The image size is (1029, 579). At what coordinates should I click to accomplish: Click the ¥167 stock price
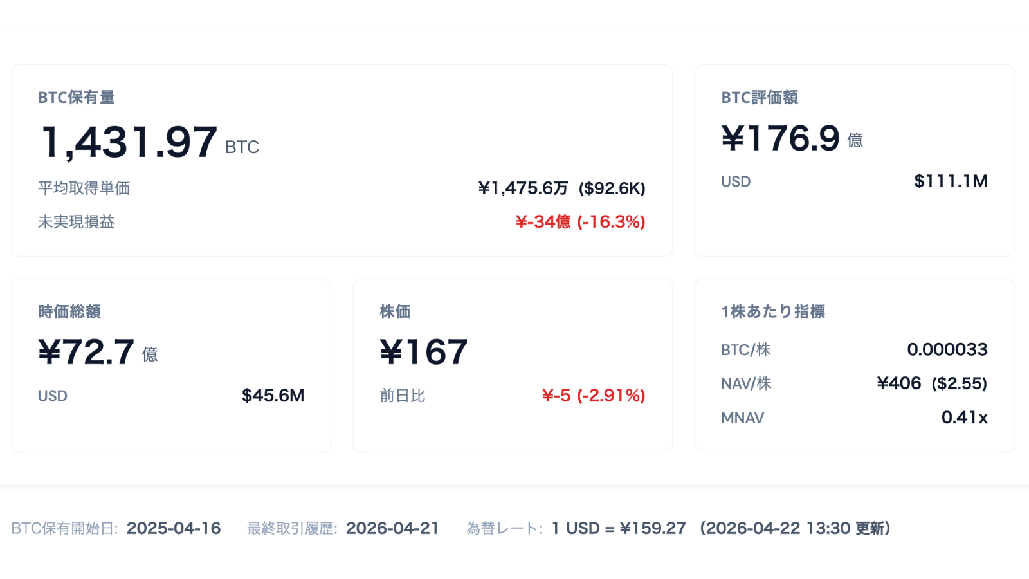pyautogui.click(x=423, y=351)
